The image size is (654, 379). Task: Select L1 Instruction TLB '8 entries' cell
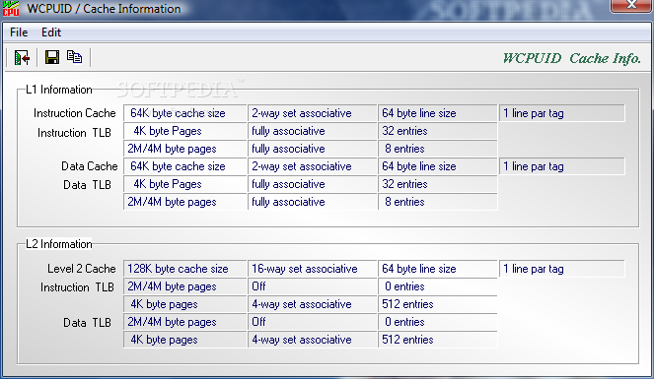438,149
